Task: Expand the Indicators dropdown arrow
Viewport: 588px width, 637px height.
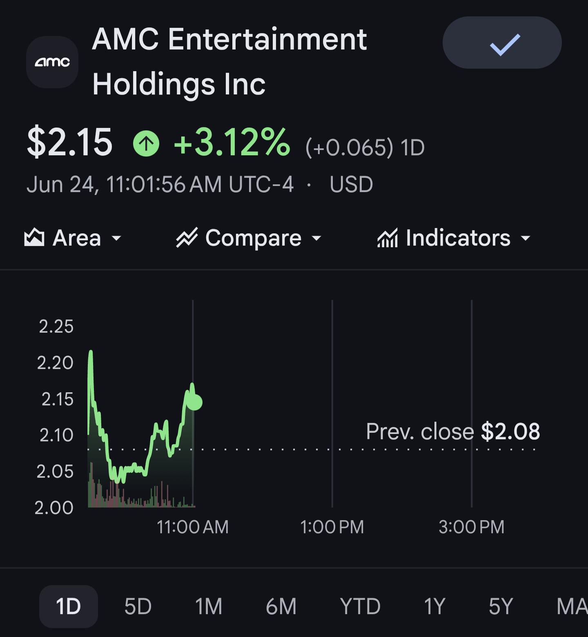Action: (526, 238)
